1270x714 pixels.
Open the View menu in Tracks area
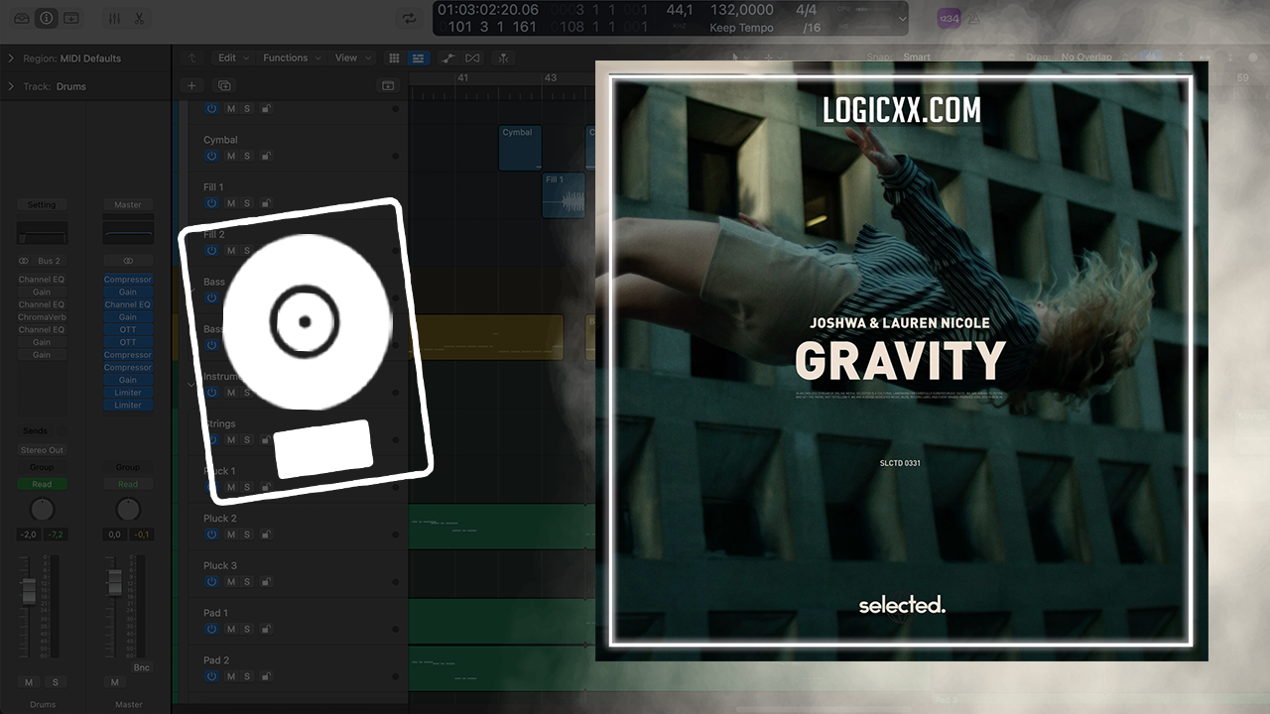pyautogui.click(x=351, y=58)
